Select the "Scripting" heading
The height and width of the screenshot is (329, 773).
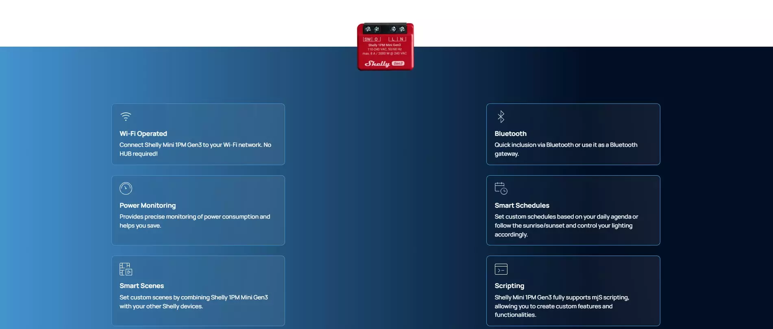[x=509, y=286]
